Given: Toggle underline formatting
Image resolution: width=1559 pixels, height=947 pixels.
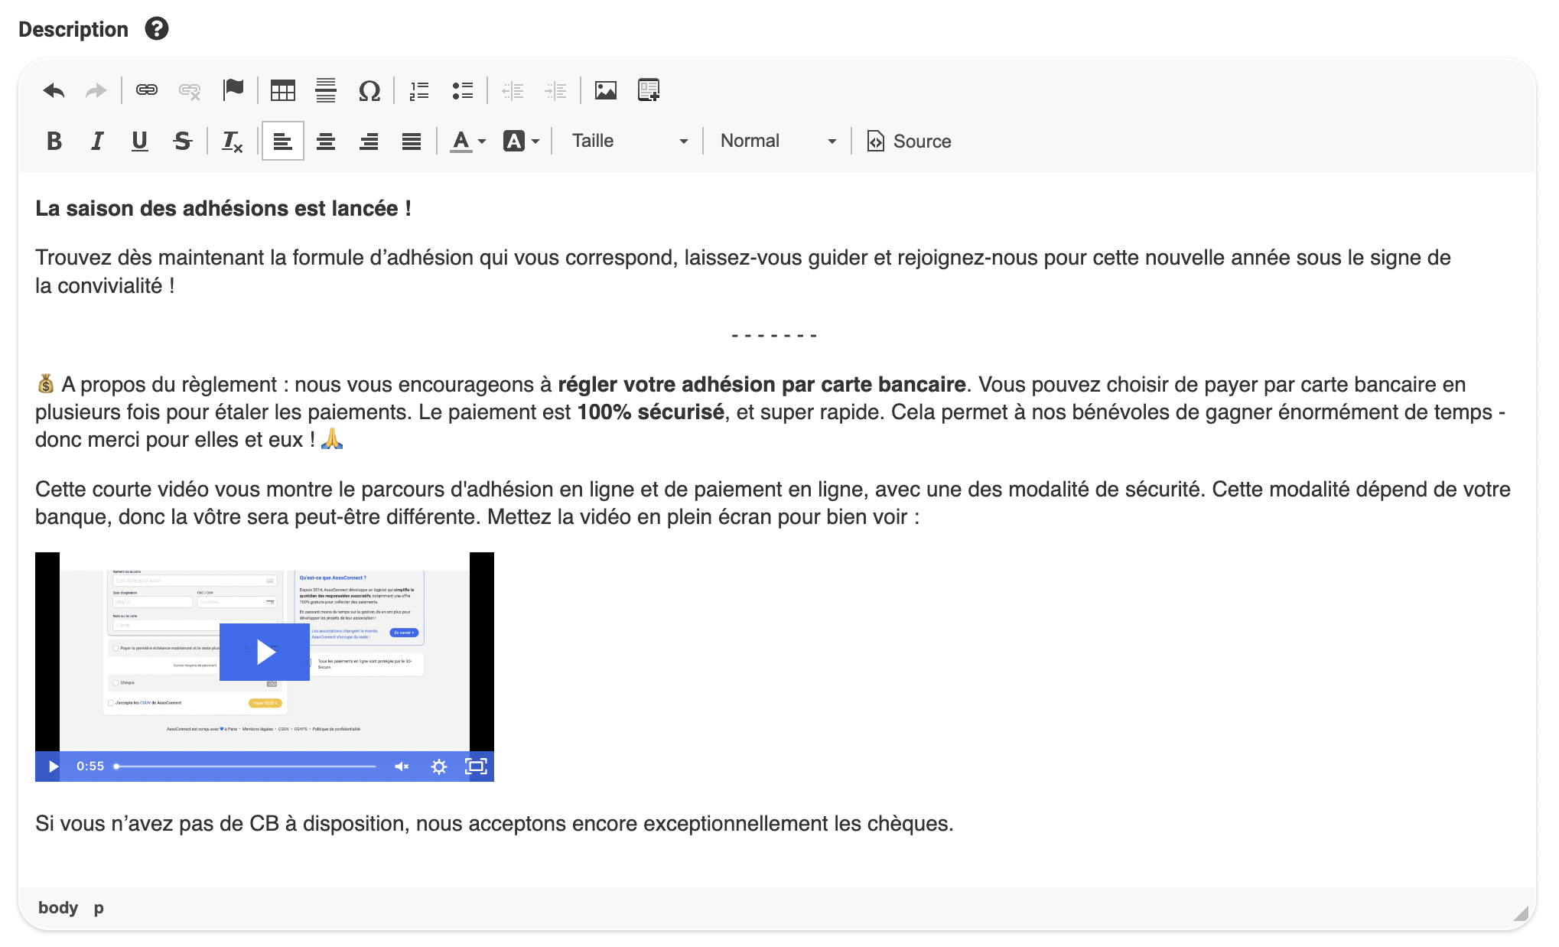Looking at the screenshot, I should pyautogui.click(x=139, y=141).
